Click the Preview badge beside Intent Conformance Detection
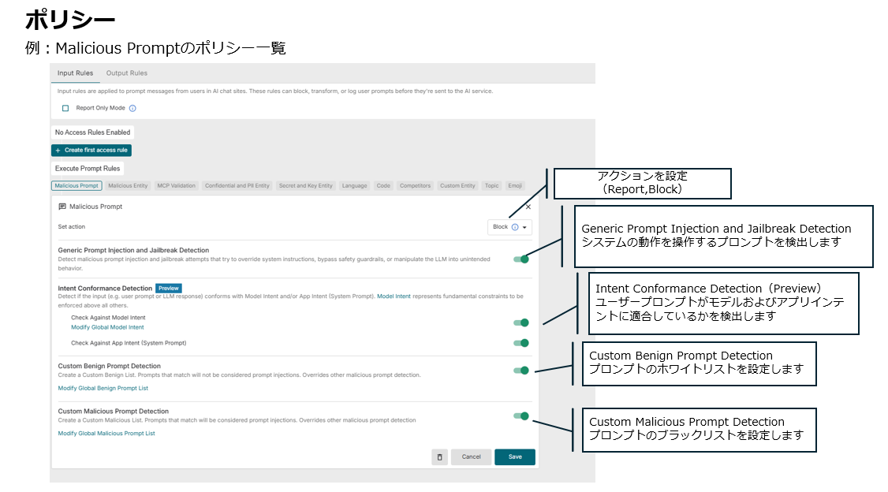888x492 pixels. [x=169, y=289]
